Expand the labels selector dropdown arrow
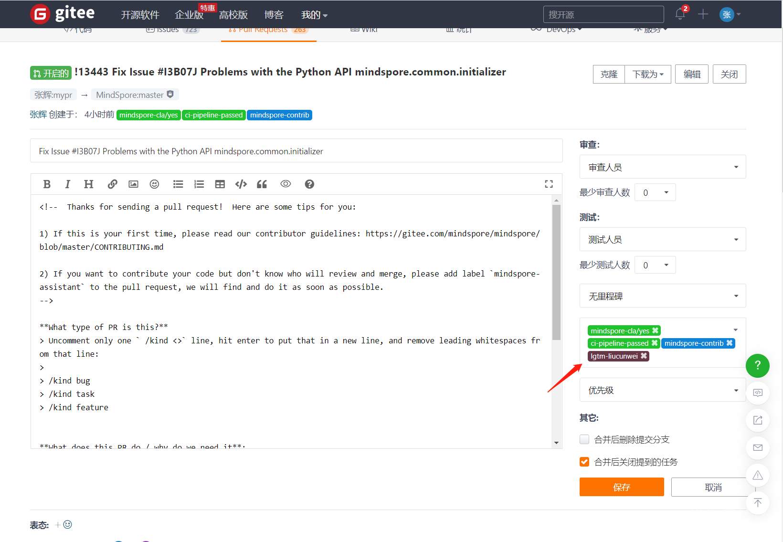783x542 pixels. pyautogui.click(x=736, y=330)
